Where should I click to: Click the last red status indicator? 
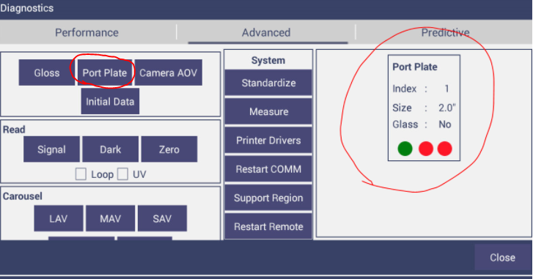click(444, 149)
